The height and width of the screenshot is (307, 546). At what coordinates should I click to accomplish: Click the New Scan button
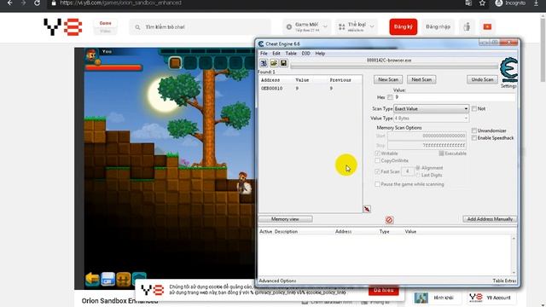point(388,79)
